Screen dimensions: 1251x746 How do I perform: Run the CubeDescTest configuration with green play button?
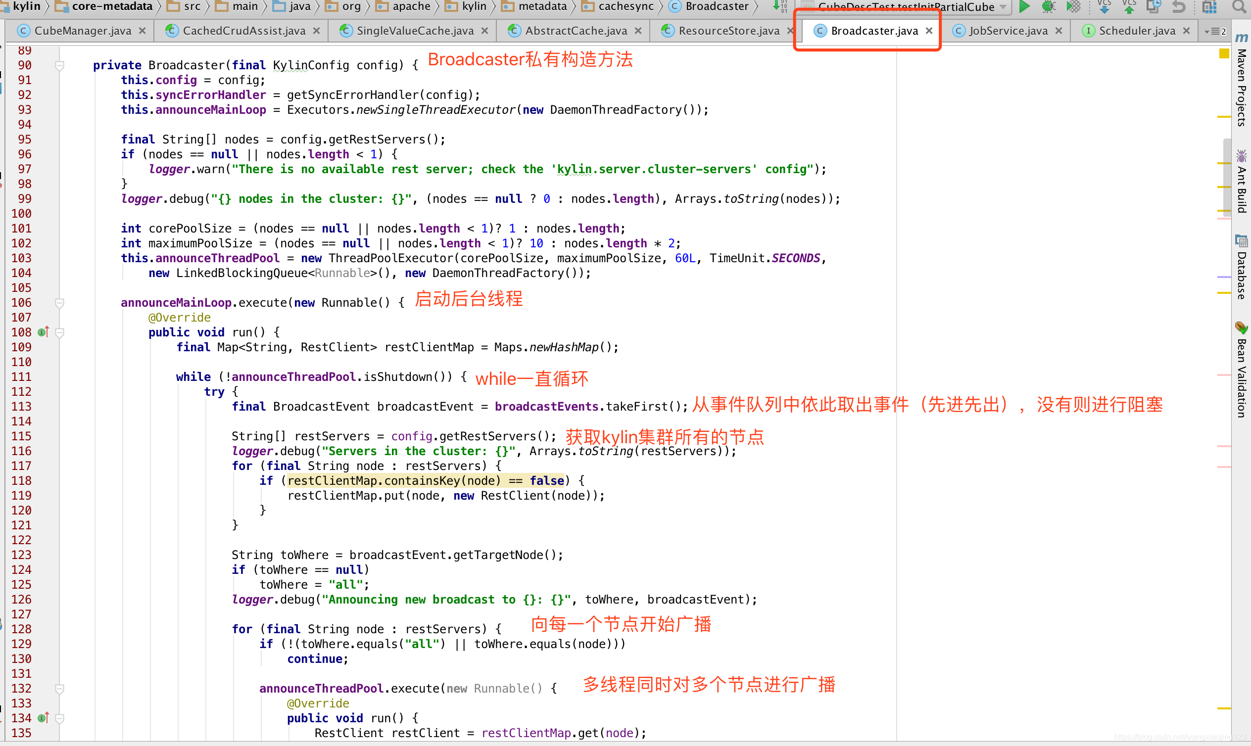(x=1024, y=6)
